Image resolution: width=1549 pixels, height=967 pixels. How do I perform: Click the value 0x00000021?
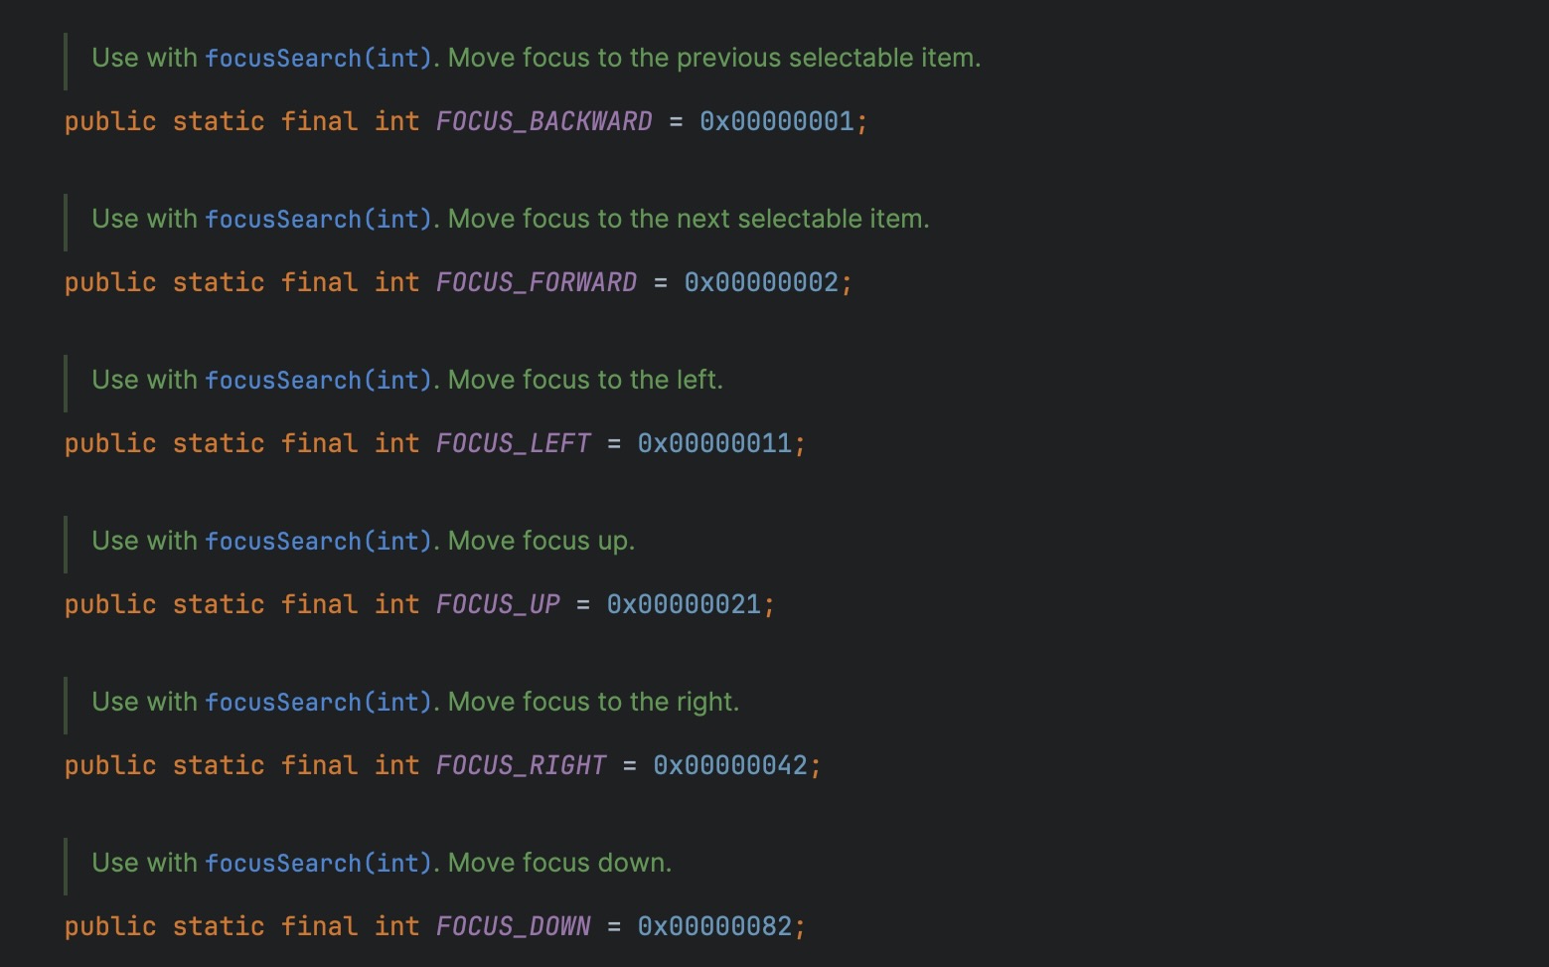pyautogui.click(x=684, y=604)
